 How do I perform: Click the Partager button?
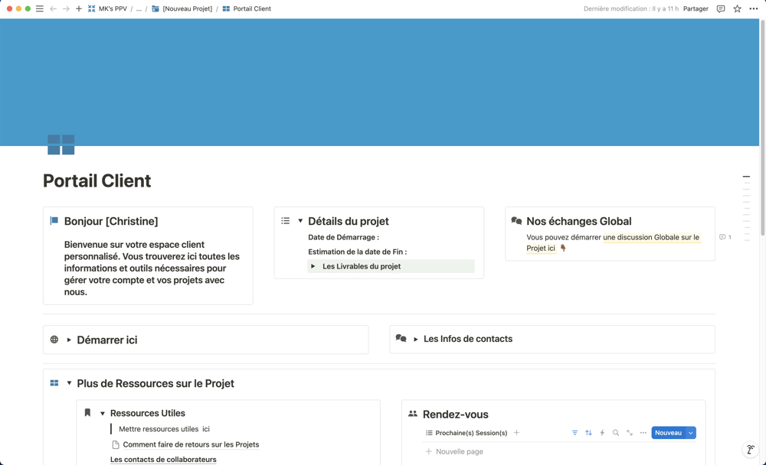(x=696, y=8)
